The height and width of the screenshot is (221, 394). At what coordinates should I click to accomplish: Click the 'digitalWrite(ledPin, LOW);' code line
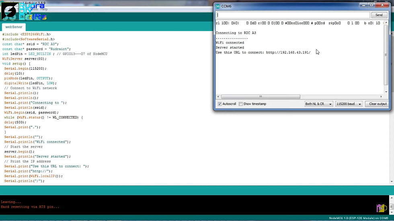click(31, 83)
